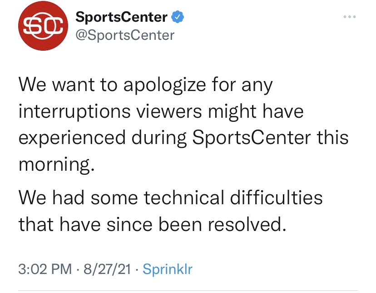The height and width of the screenshot is (293, 376).
Task: Click the words "might have" in the tweet
Action: point(256,112)
